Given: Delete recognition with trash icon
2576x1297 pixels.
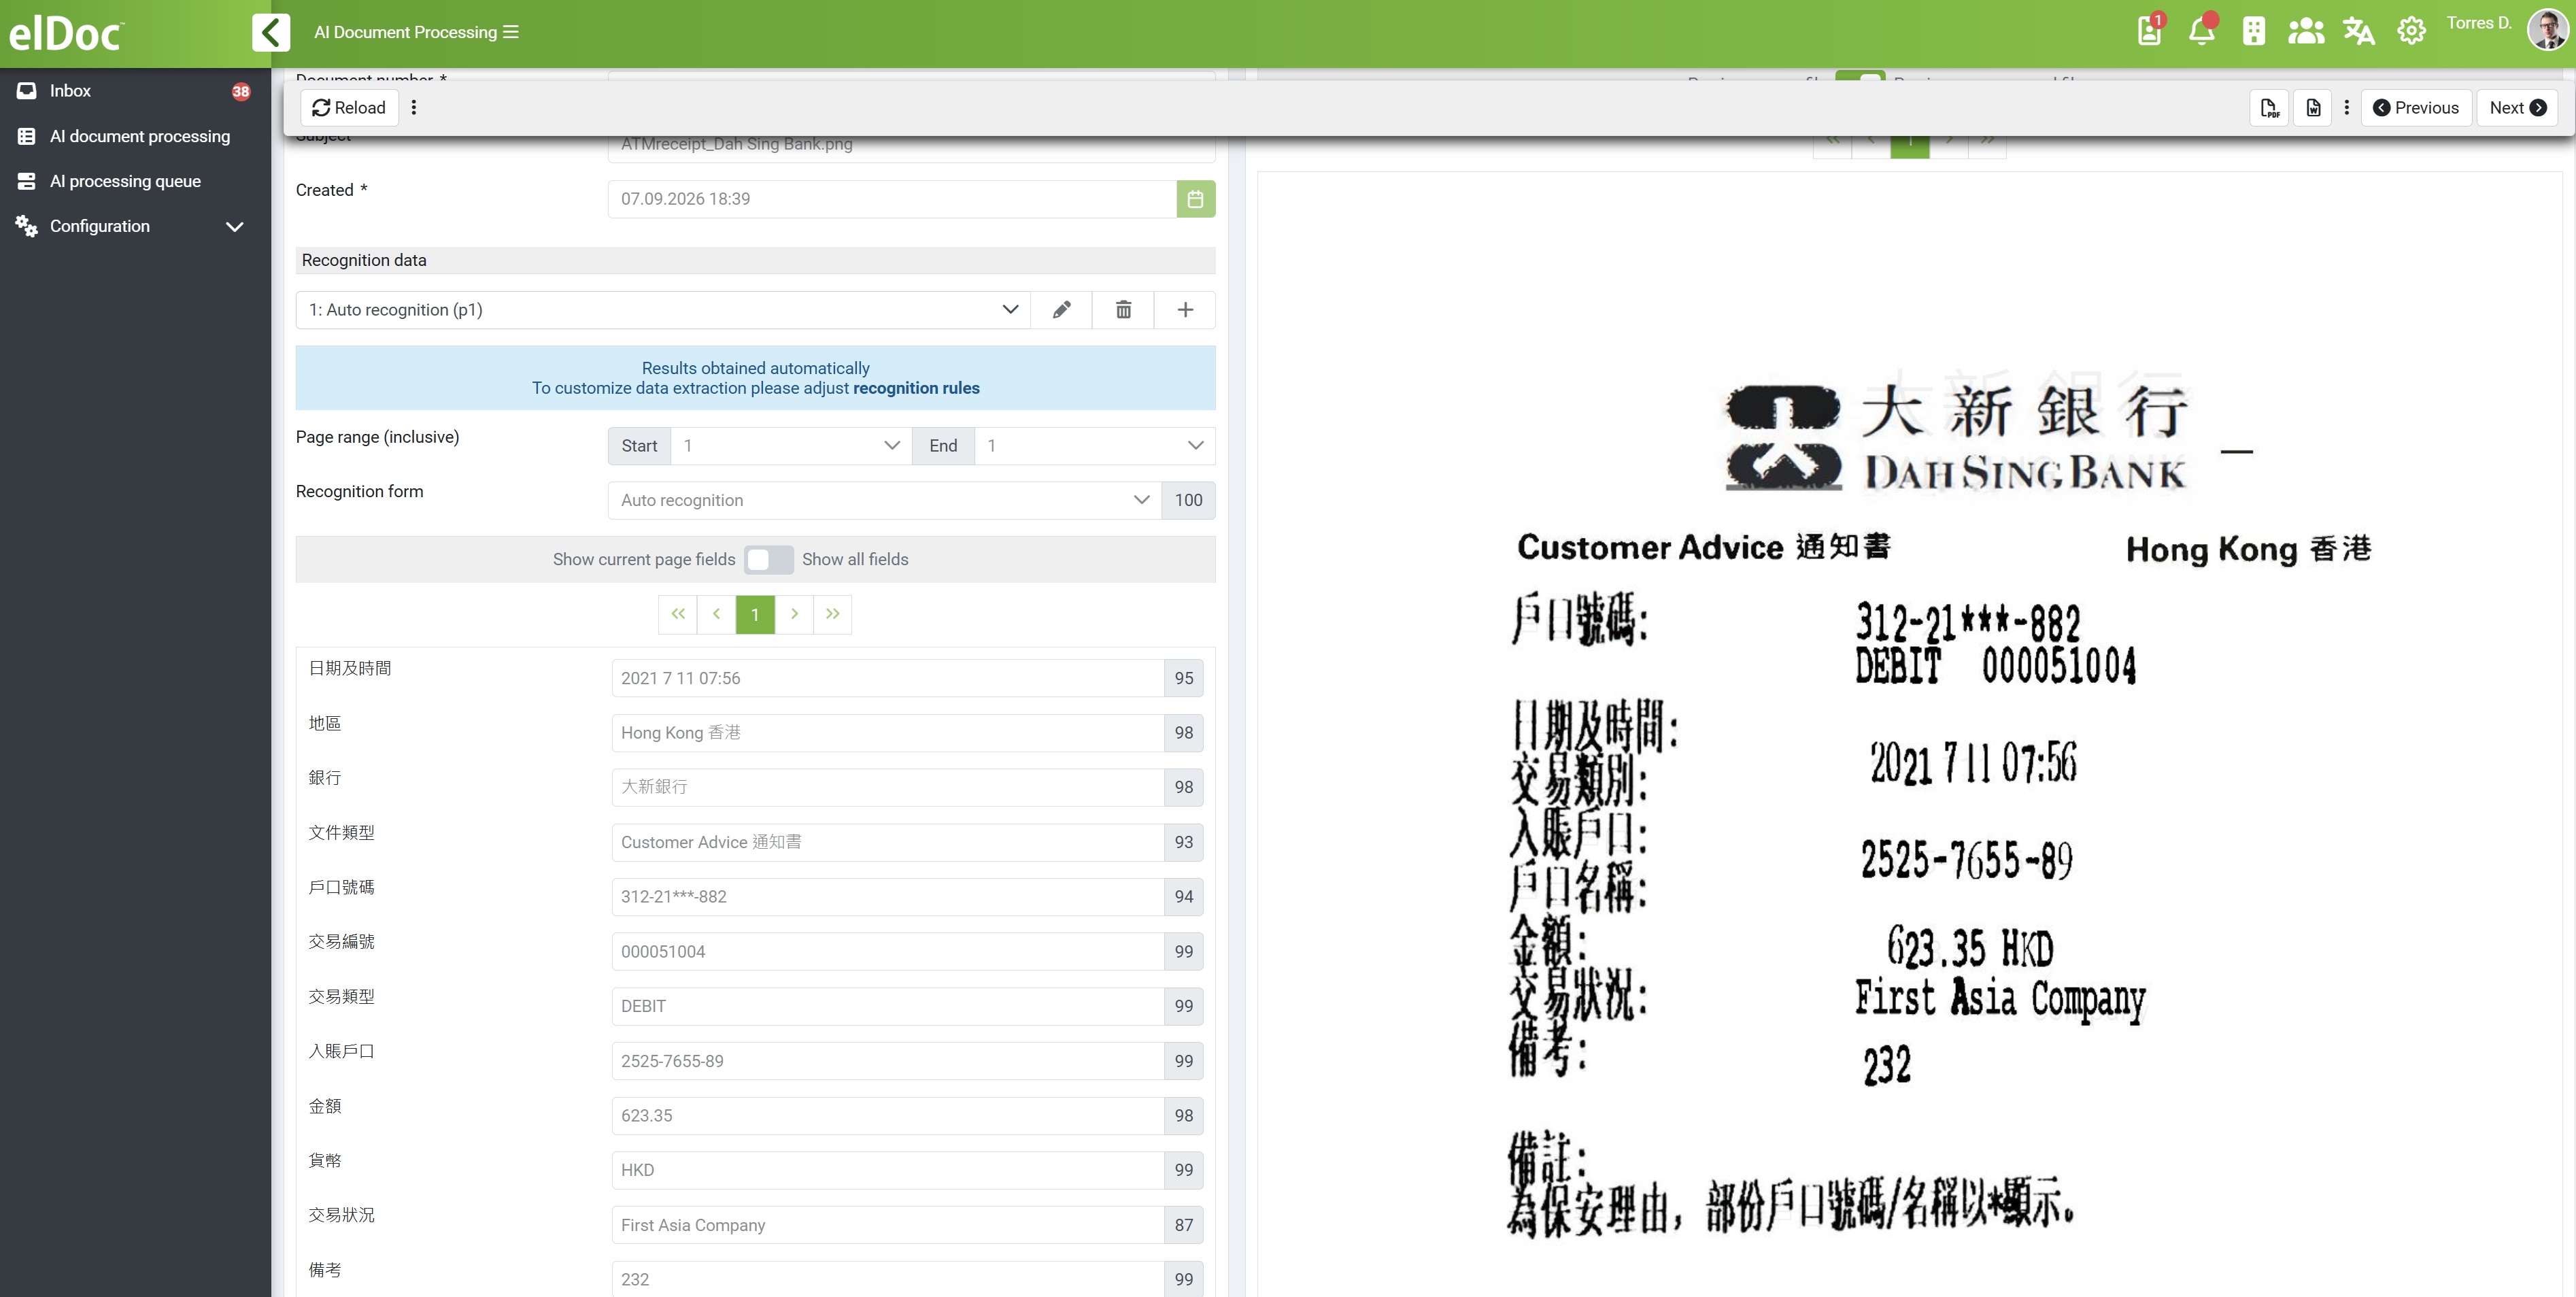Looking at the screenshot, I should [1124, 310].
